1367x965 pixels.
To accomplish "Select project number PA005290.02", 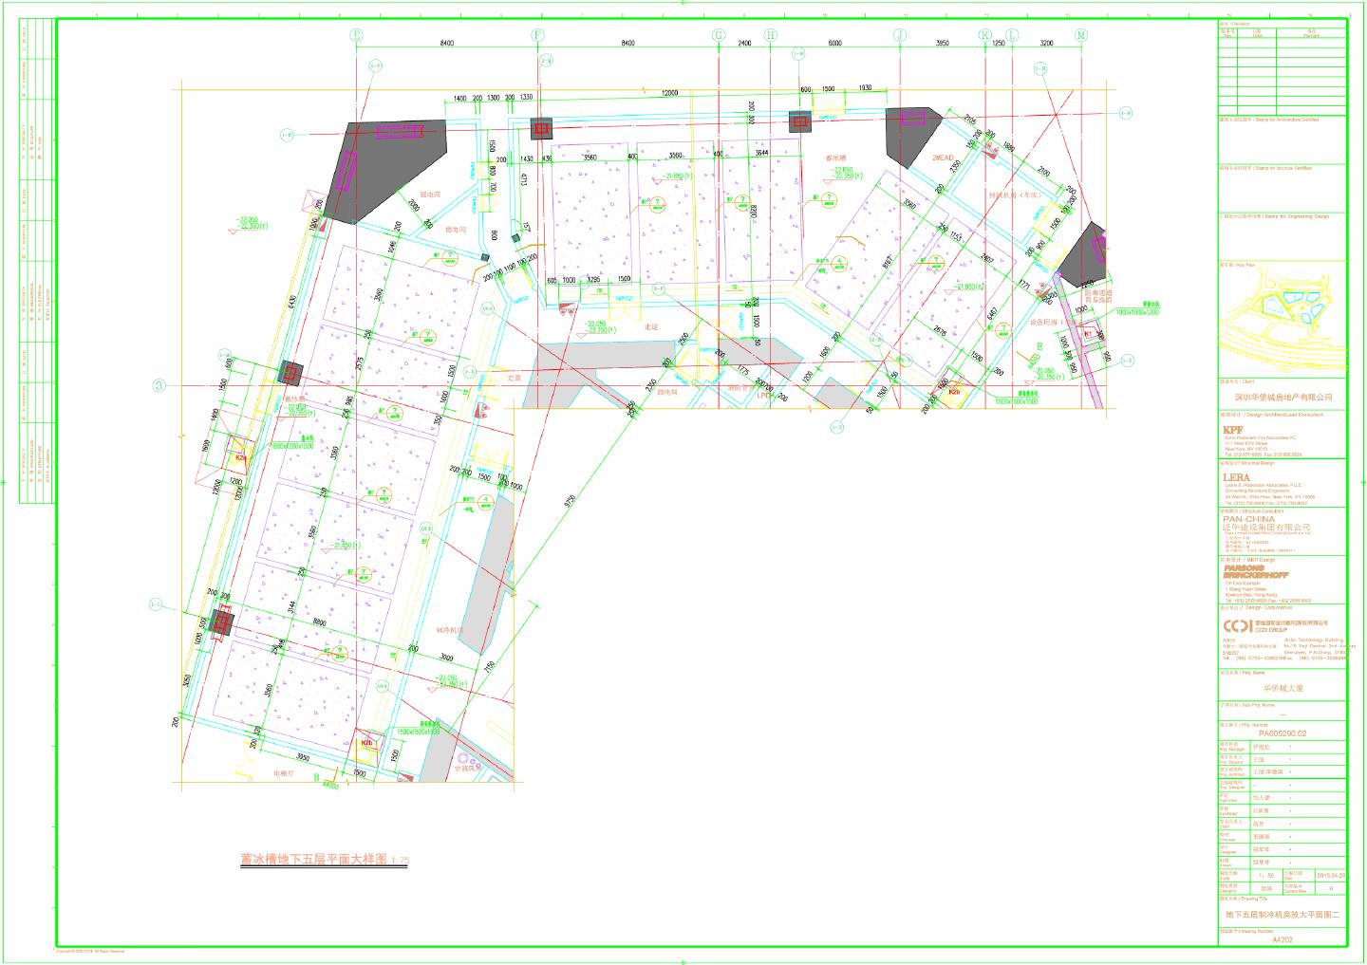I will (1283, 733).
